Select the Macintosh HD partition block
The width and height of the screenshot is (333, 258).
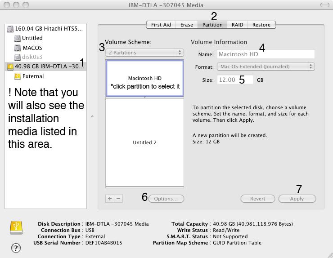tap(144, 78)
